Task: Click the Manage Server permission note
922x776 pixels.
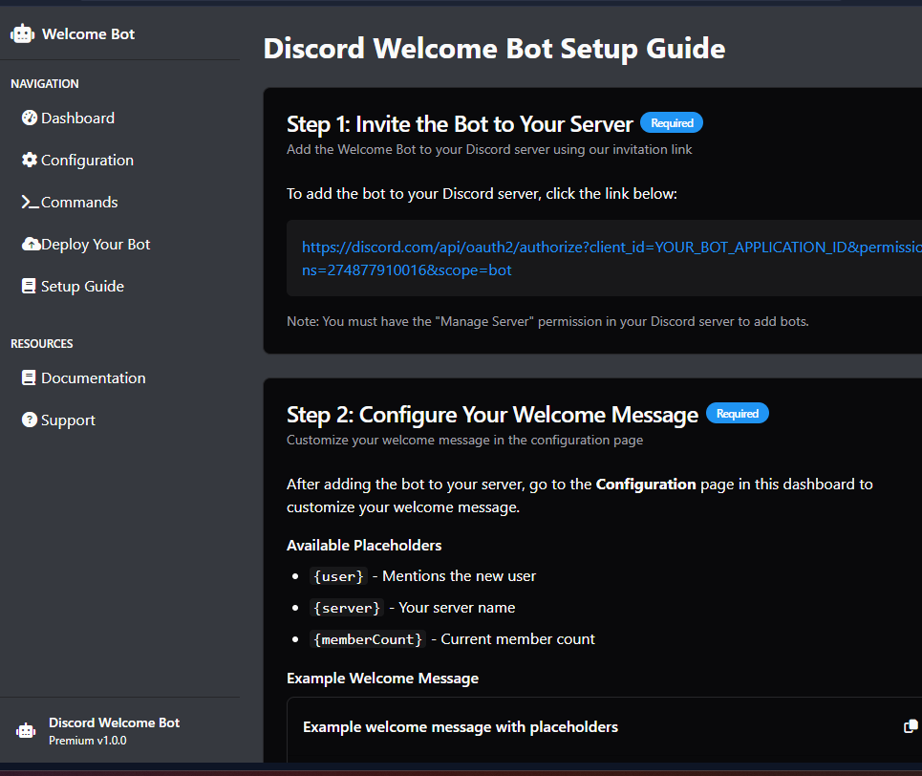Action: pyautogui.click(x=547, y=321)
